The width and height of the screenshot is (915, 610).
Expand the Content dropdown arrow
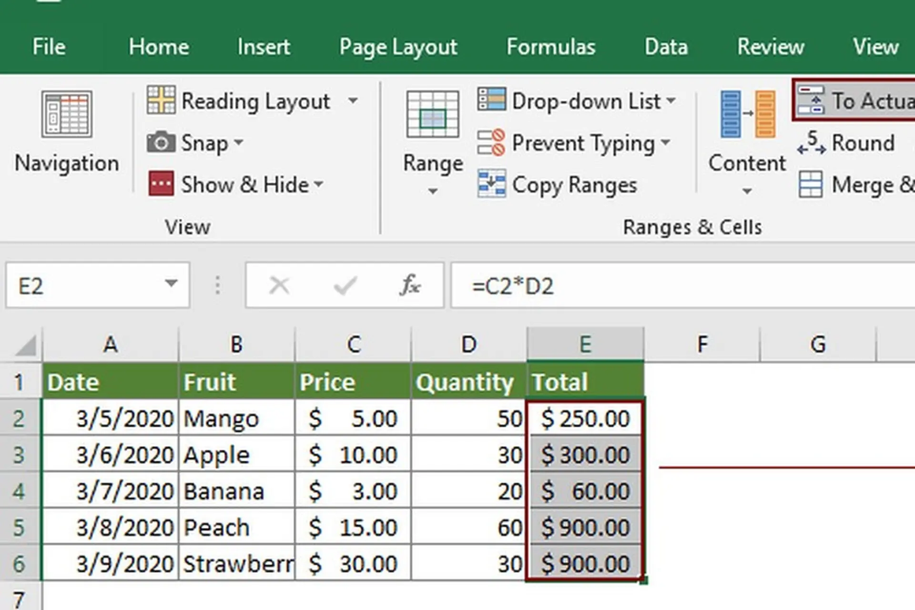click(x=747, y=192)
